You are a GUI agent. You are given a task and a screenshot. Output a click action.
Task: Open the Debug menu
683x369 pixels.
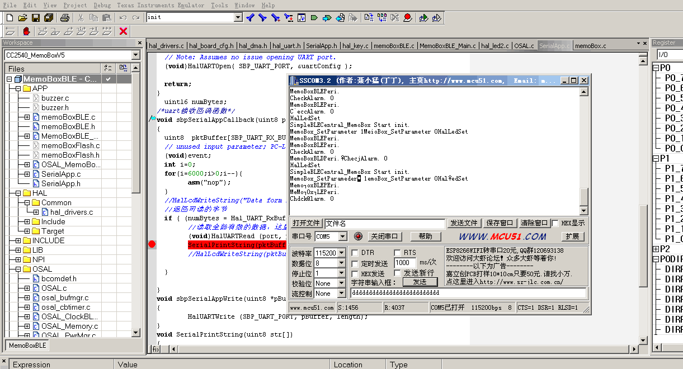click(x=102, y=5)
